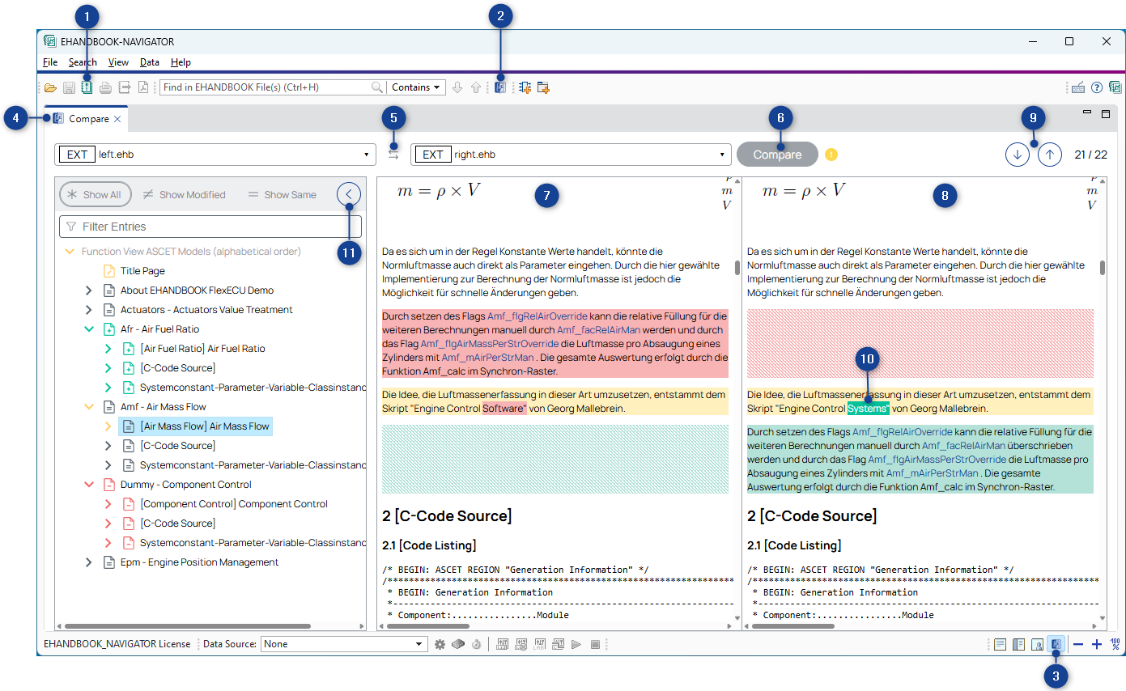This screenshot has width=1126, height=691.
Task: Click the compare icon in the top toolbar
Action: point(500,87)
